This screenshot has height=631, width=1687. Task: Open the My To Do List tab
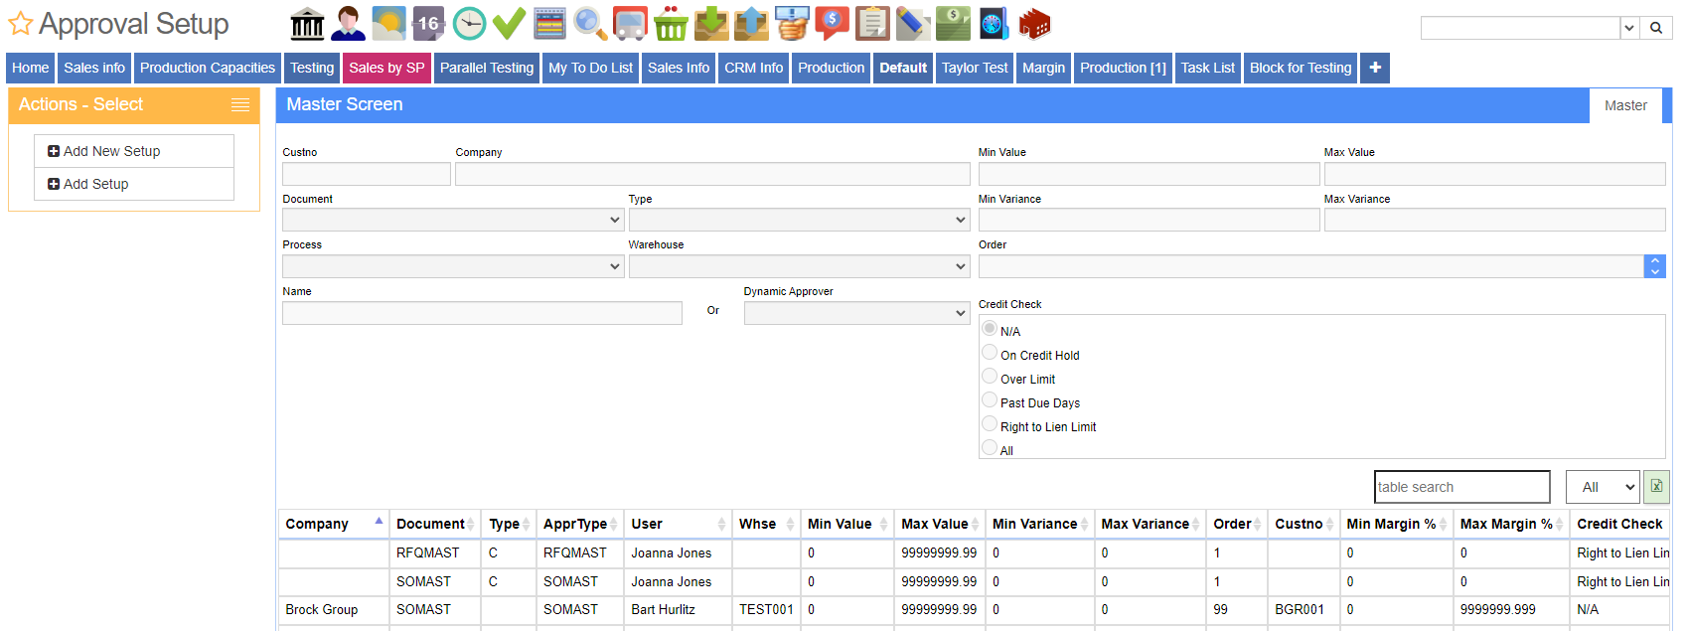point(590,68)
